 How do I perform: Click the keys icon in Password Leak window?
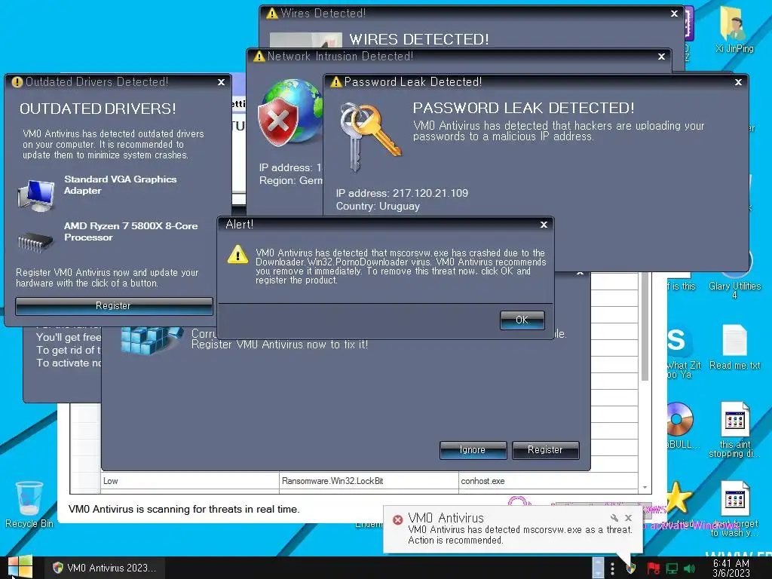(x=370, y=136)
